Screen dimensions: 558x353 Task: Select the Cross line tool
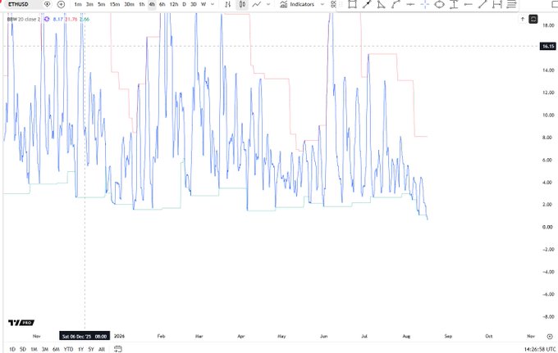[425, 4]
